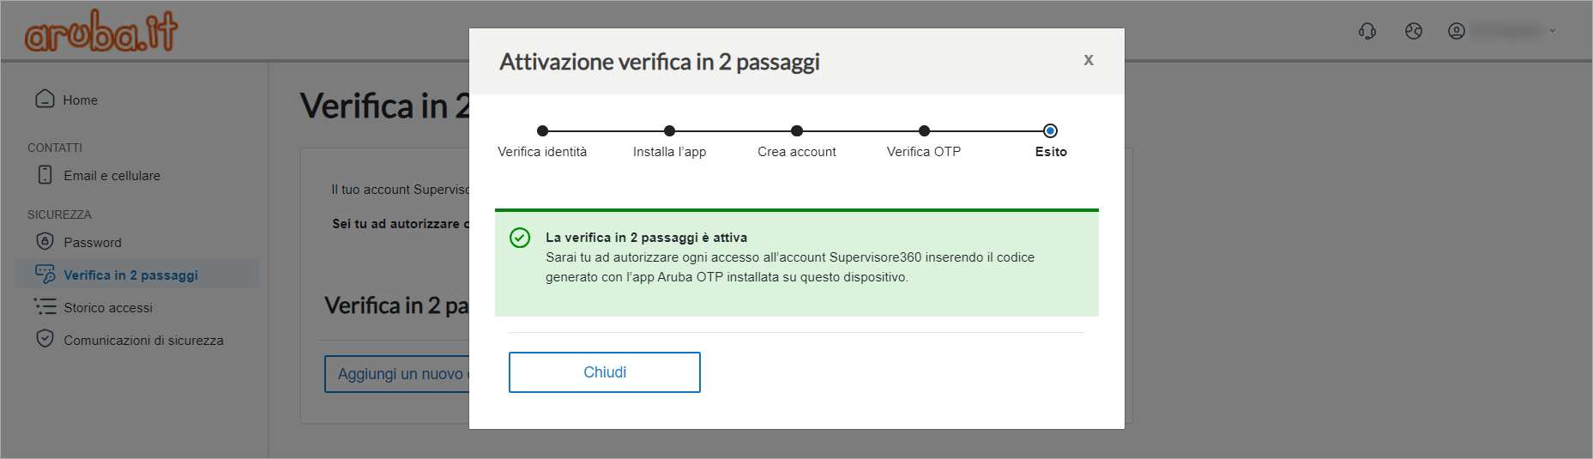This screenshot has width=1593, height=459.
Task: Click the Installa l'app step dot
Action: click(669, 131)
